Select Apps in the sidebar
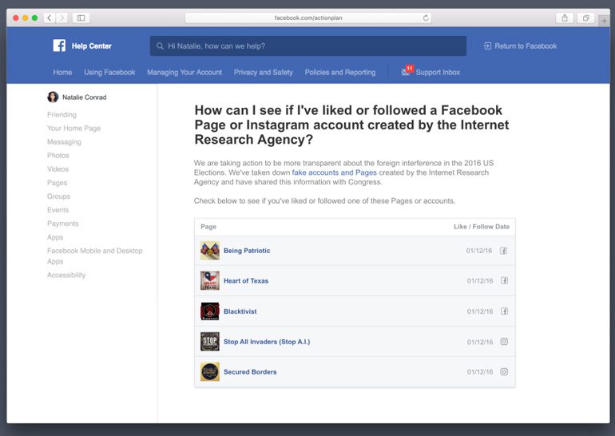Viewport: 615px width, 436px height. pos(55,237)
